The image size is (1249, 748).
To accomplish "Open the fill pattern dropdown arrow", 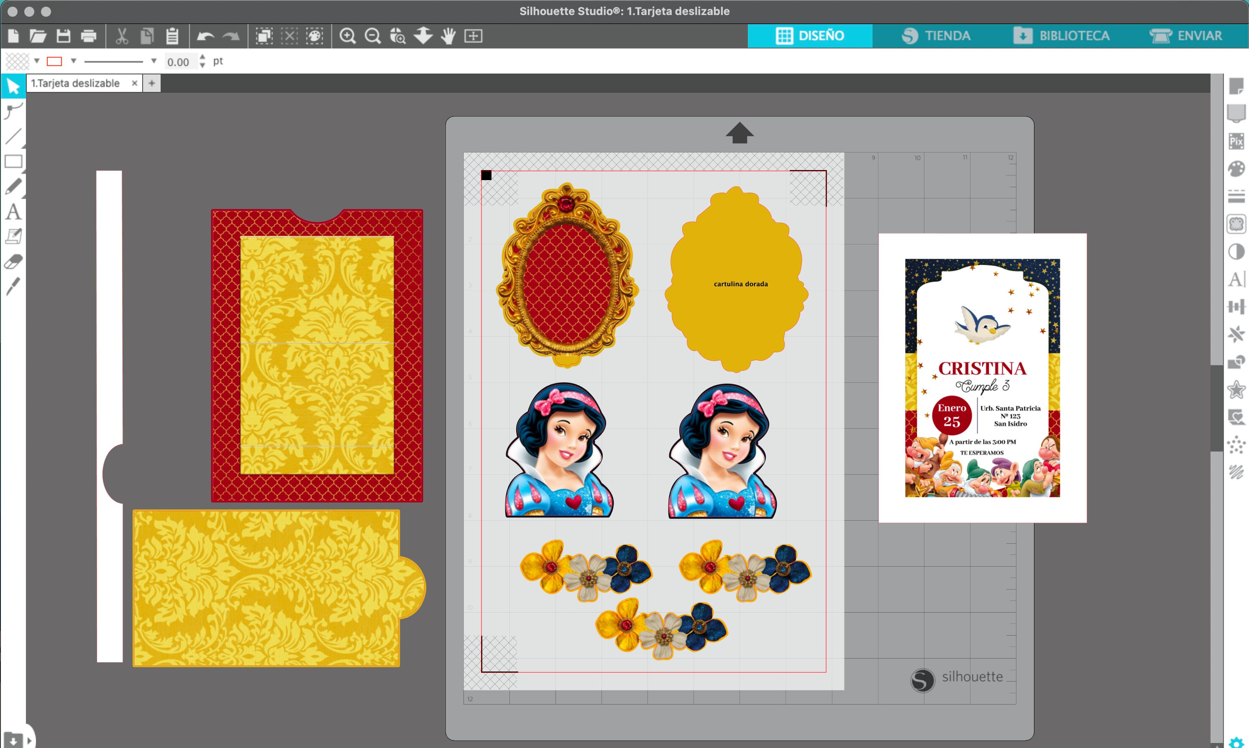I will [x=36, y=61].
